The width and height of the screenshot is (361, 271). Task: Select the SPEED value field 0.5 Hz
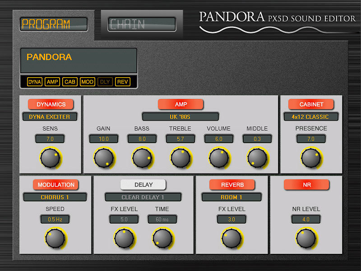tap(55, 220)
